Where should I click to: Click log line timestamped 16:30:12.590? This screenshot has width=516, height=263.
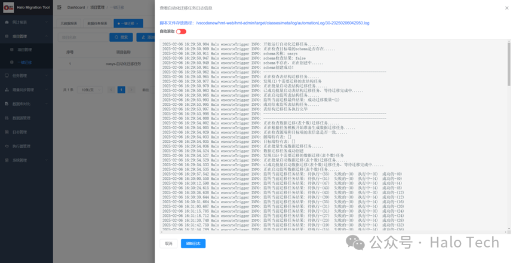point(282,183)
